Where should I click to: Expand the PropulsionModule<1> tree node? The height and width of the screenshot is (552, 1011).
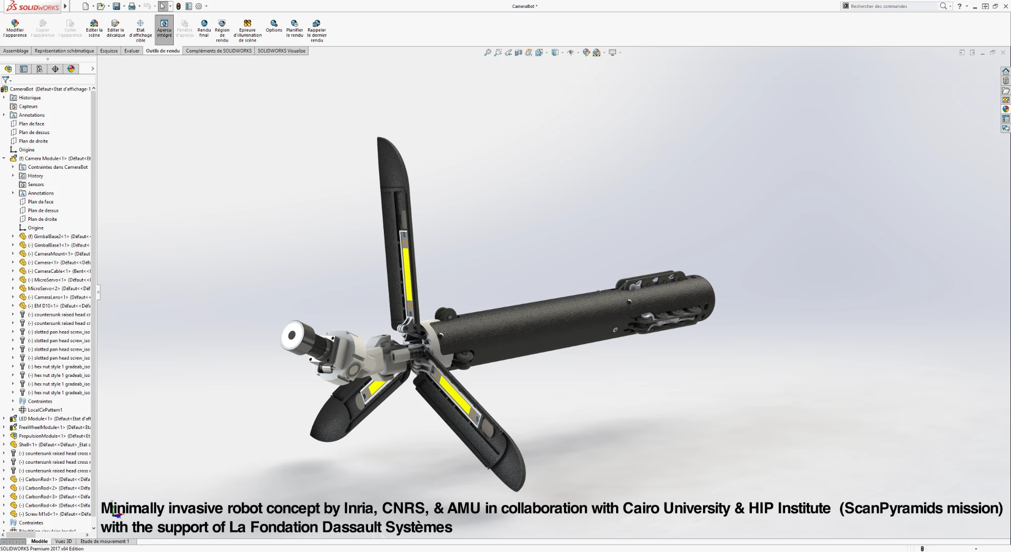tap(4, 436)
